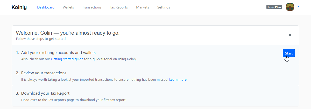Open the Tax Reports tab
The height and width of the screenshot is (109, 311).
(119, 7)
